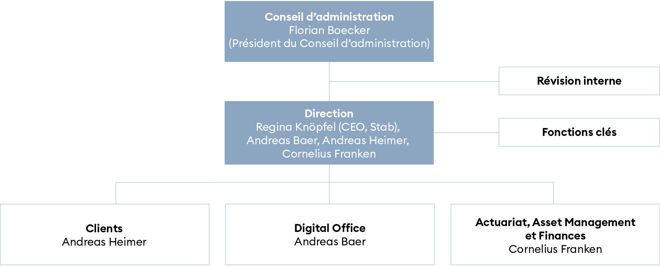Click the Digital Office heading
The height and width of the screenshot is (266, 660).
(330, 228)
